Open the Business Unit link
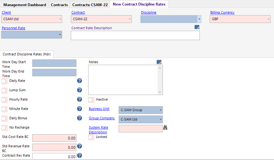Screen dimensions: 274x160 [x=99, y=109]
